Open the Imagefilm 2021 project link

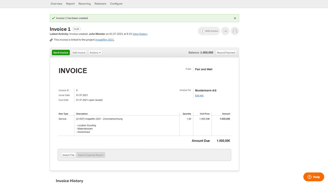[x=105, y=40]
